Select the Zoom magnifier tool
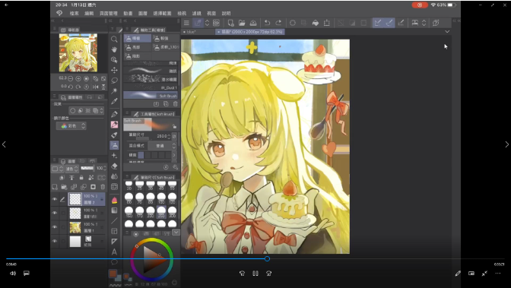Viewport: 511px width, 288px height. pyautogui.click(x=114, y=39)
